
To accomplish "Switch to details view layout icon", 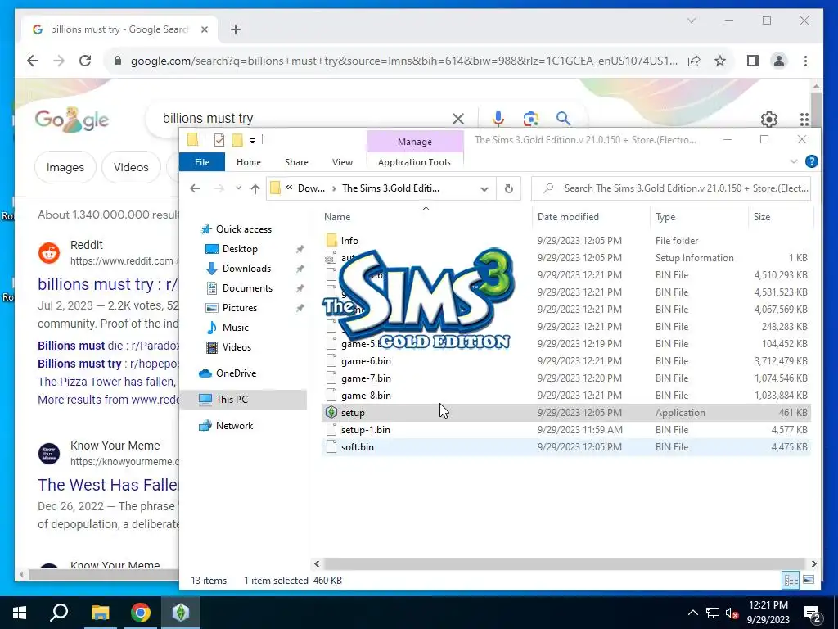I will pos(791,580).
